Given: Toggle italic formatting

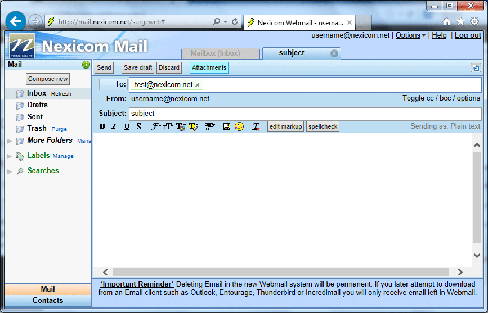Looking at the screenshot, I should (114, 126).
